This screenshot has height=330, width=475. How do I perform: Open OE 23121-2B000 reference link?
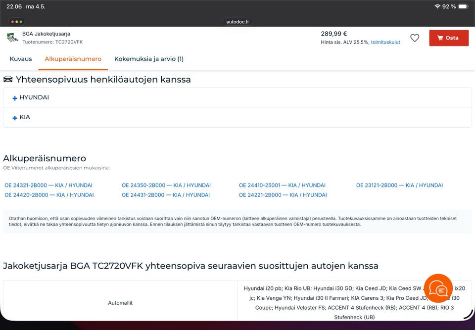(x=399, y=185)
